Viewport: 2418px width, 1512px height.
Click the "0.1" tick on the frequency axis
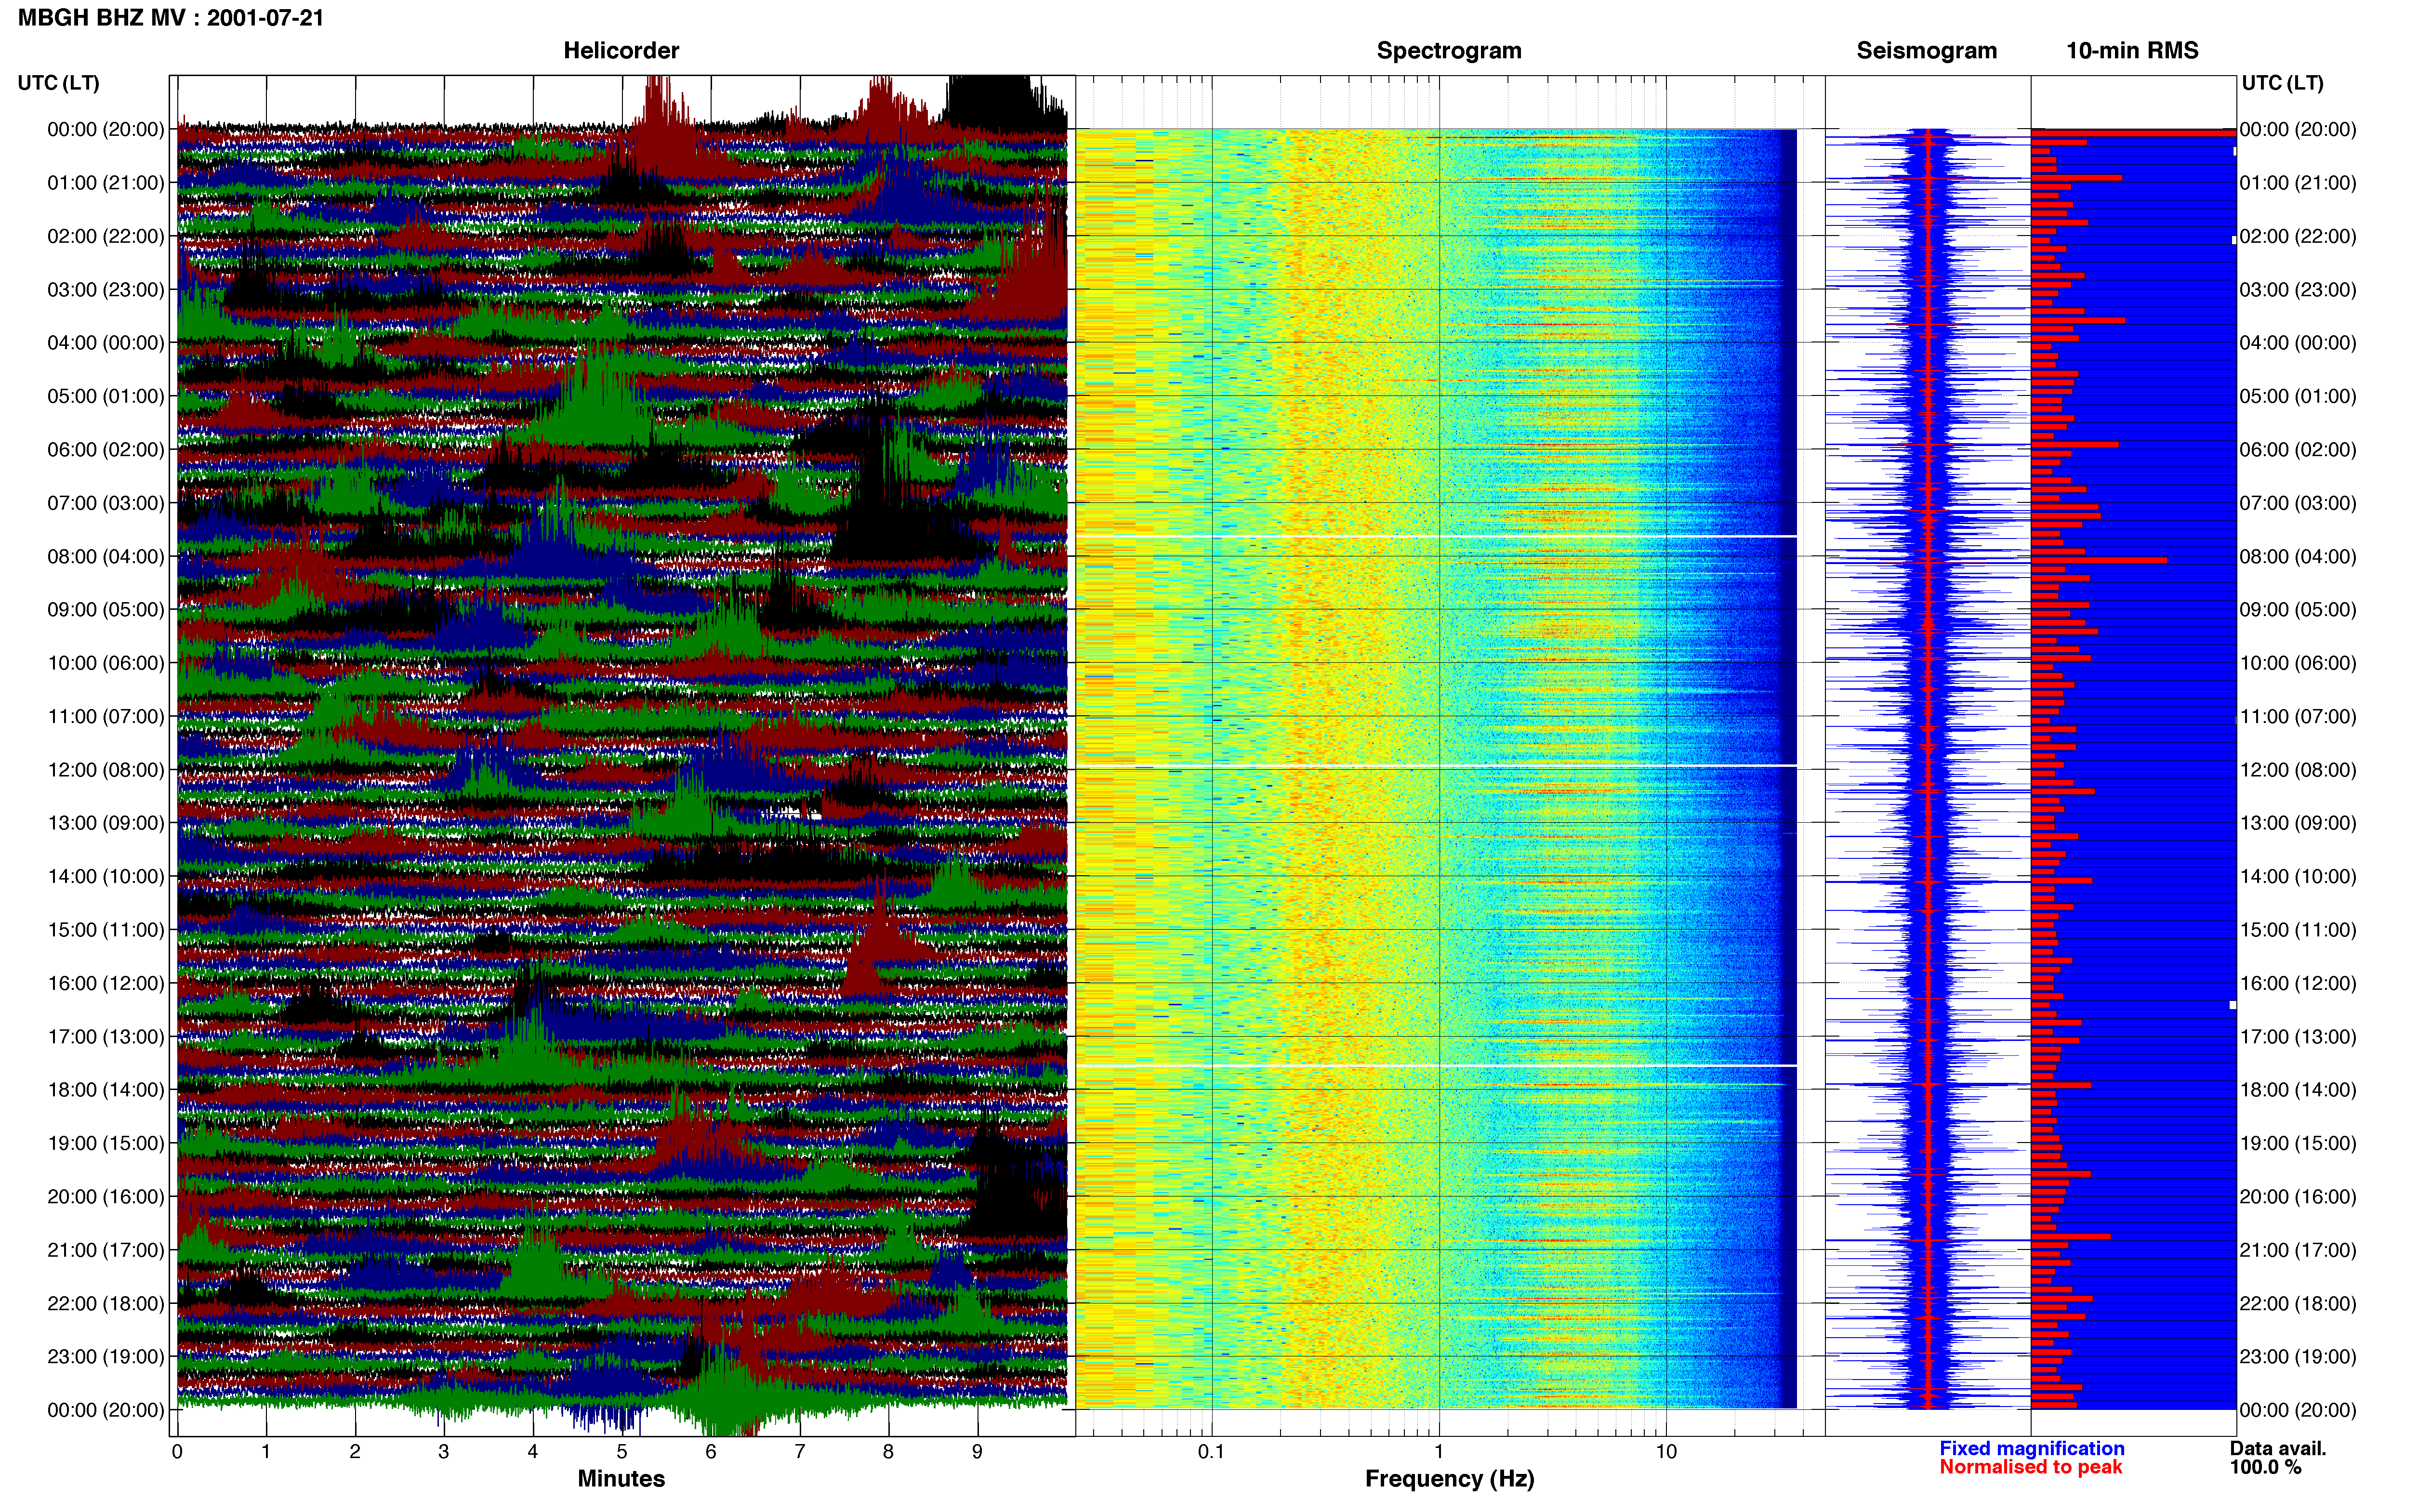pyautogui.click(x=1211, y=1452)
